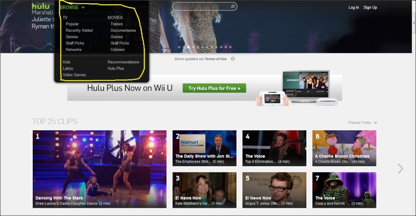Image resolution: width=416 pixels, height=216 pixels.
Task: Play E! News Now Angus T. Jones clip
Action: pos(274,190)
